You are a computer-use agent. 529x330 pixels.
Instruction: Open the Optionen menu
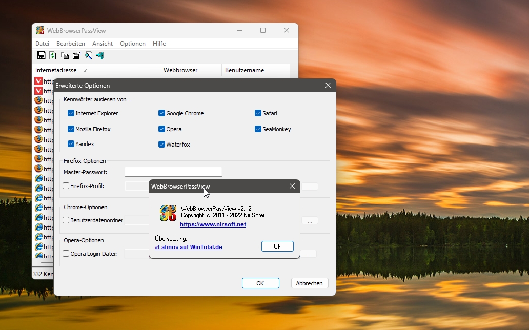pos(133,43)
